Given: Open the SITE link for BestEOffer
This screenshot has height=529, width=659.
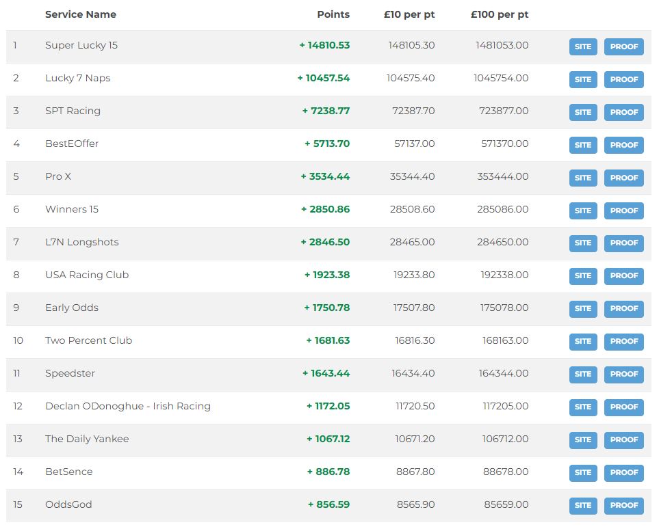Looking at the screenshot, I should pyautogui.click(x=582, y=145).
